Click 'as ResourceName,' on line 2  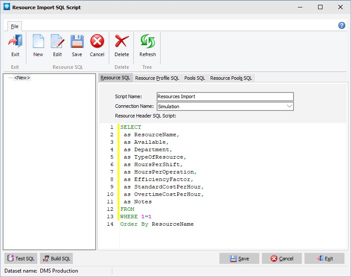(x=151, y=135)
